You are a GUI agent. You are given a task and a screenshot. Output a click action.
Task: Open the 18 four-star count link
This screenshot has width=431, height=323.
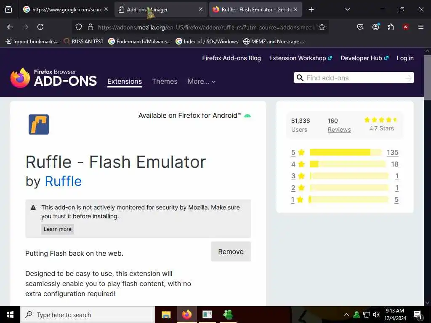click(x=395, y=164)
